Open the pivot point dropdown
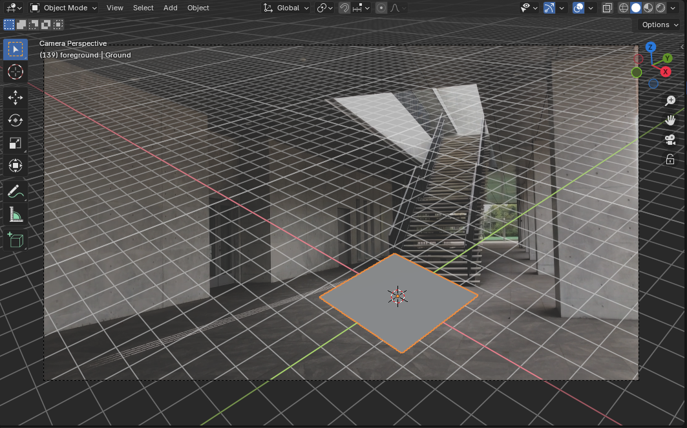Screen dimensions: 687x428 tap(324, 8)
